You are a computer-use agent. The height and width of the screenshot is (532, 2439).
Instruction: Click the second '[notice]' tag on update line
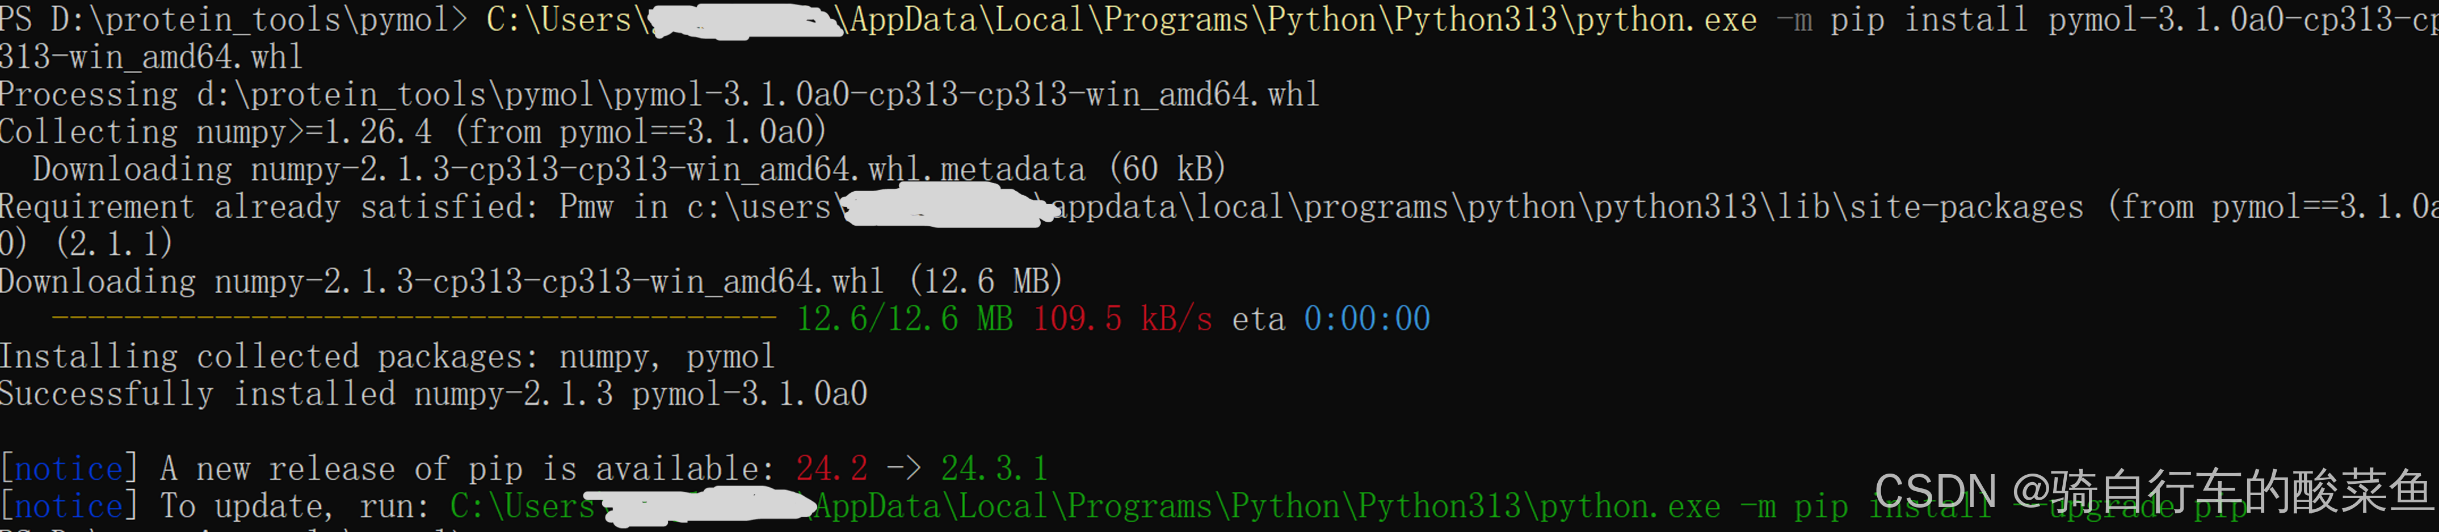[x=69, y=506]
